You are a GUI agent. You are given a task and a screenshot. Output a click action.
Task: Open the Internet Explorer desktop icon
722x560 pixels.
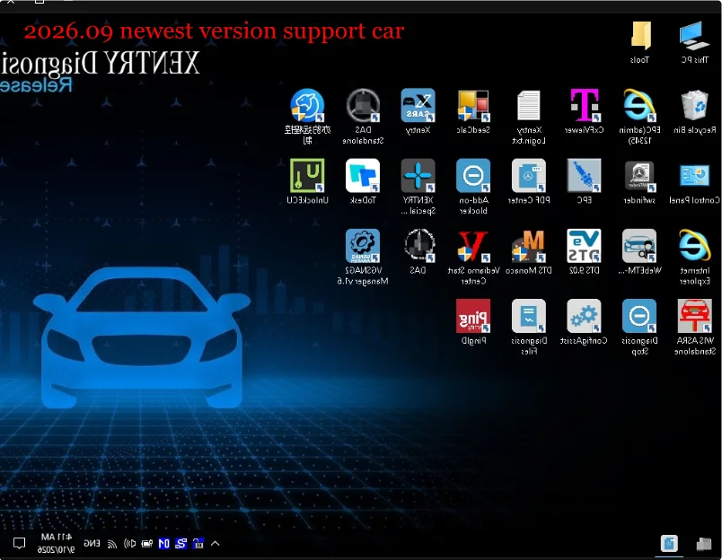[x=694, y=257]
